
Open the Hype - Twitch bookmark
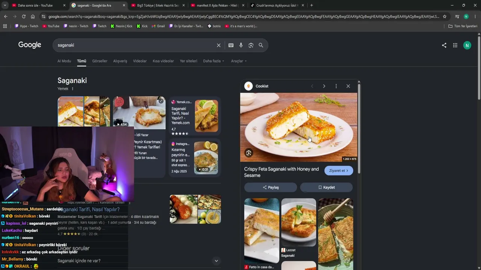[27, 26]
